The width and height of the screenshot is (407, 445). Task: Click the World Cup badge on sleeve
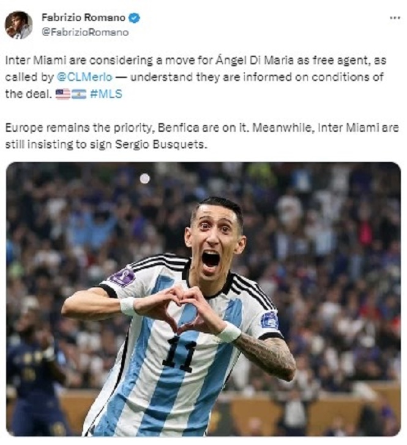click(122, 277)
